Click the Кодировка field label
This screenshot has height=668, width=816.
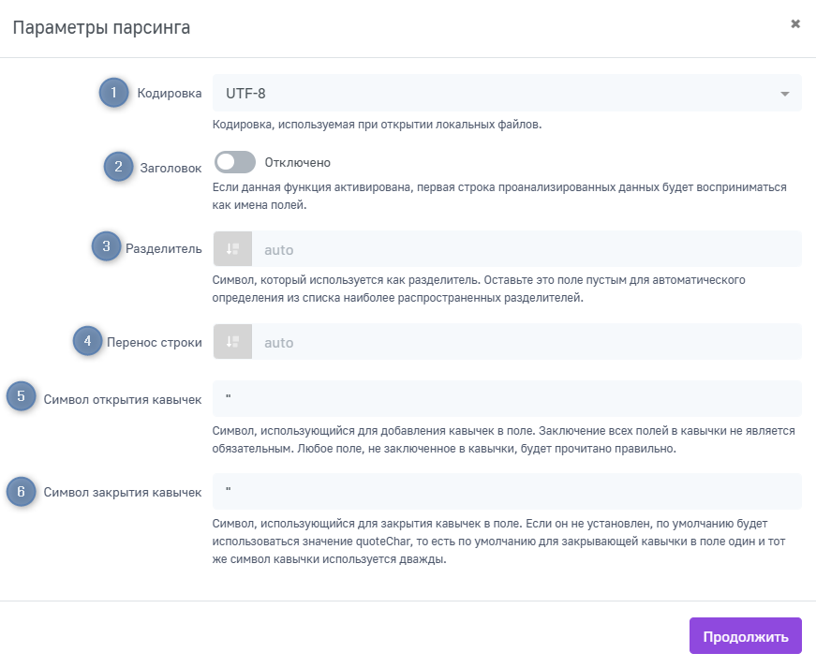(x=170, y=93)
